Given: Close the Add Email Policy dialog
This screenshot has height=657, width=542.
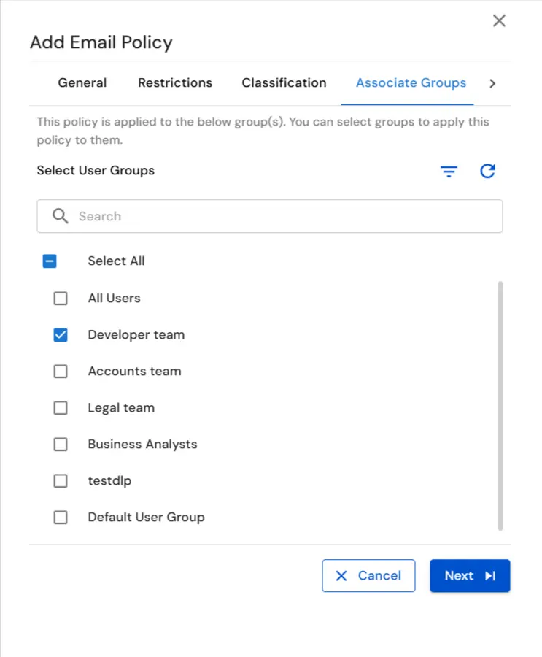Looking at the screenshot, I should point(499,20).
